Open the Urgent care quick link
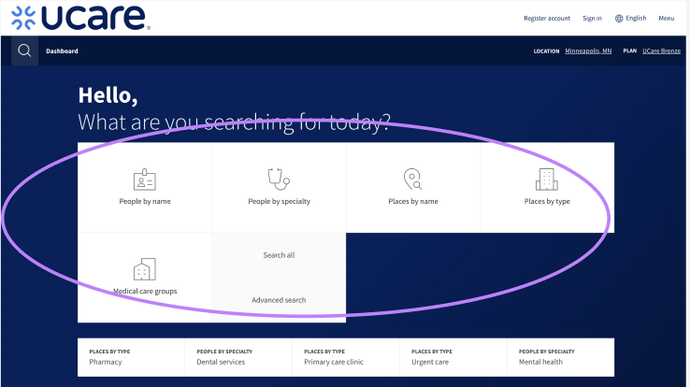 pyautogui.click(x=453, y=357)
